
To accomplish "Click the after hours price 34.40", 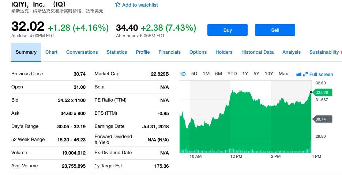I will tap(127, 28).
